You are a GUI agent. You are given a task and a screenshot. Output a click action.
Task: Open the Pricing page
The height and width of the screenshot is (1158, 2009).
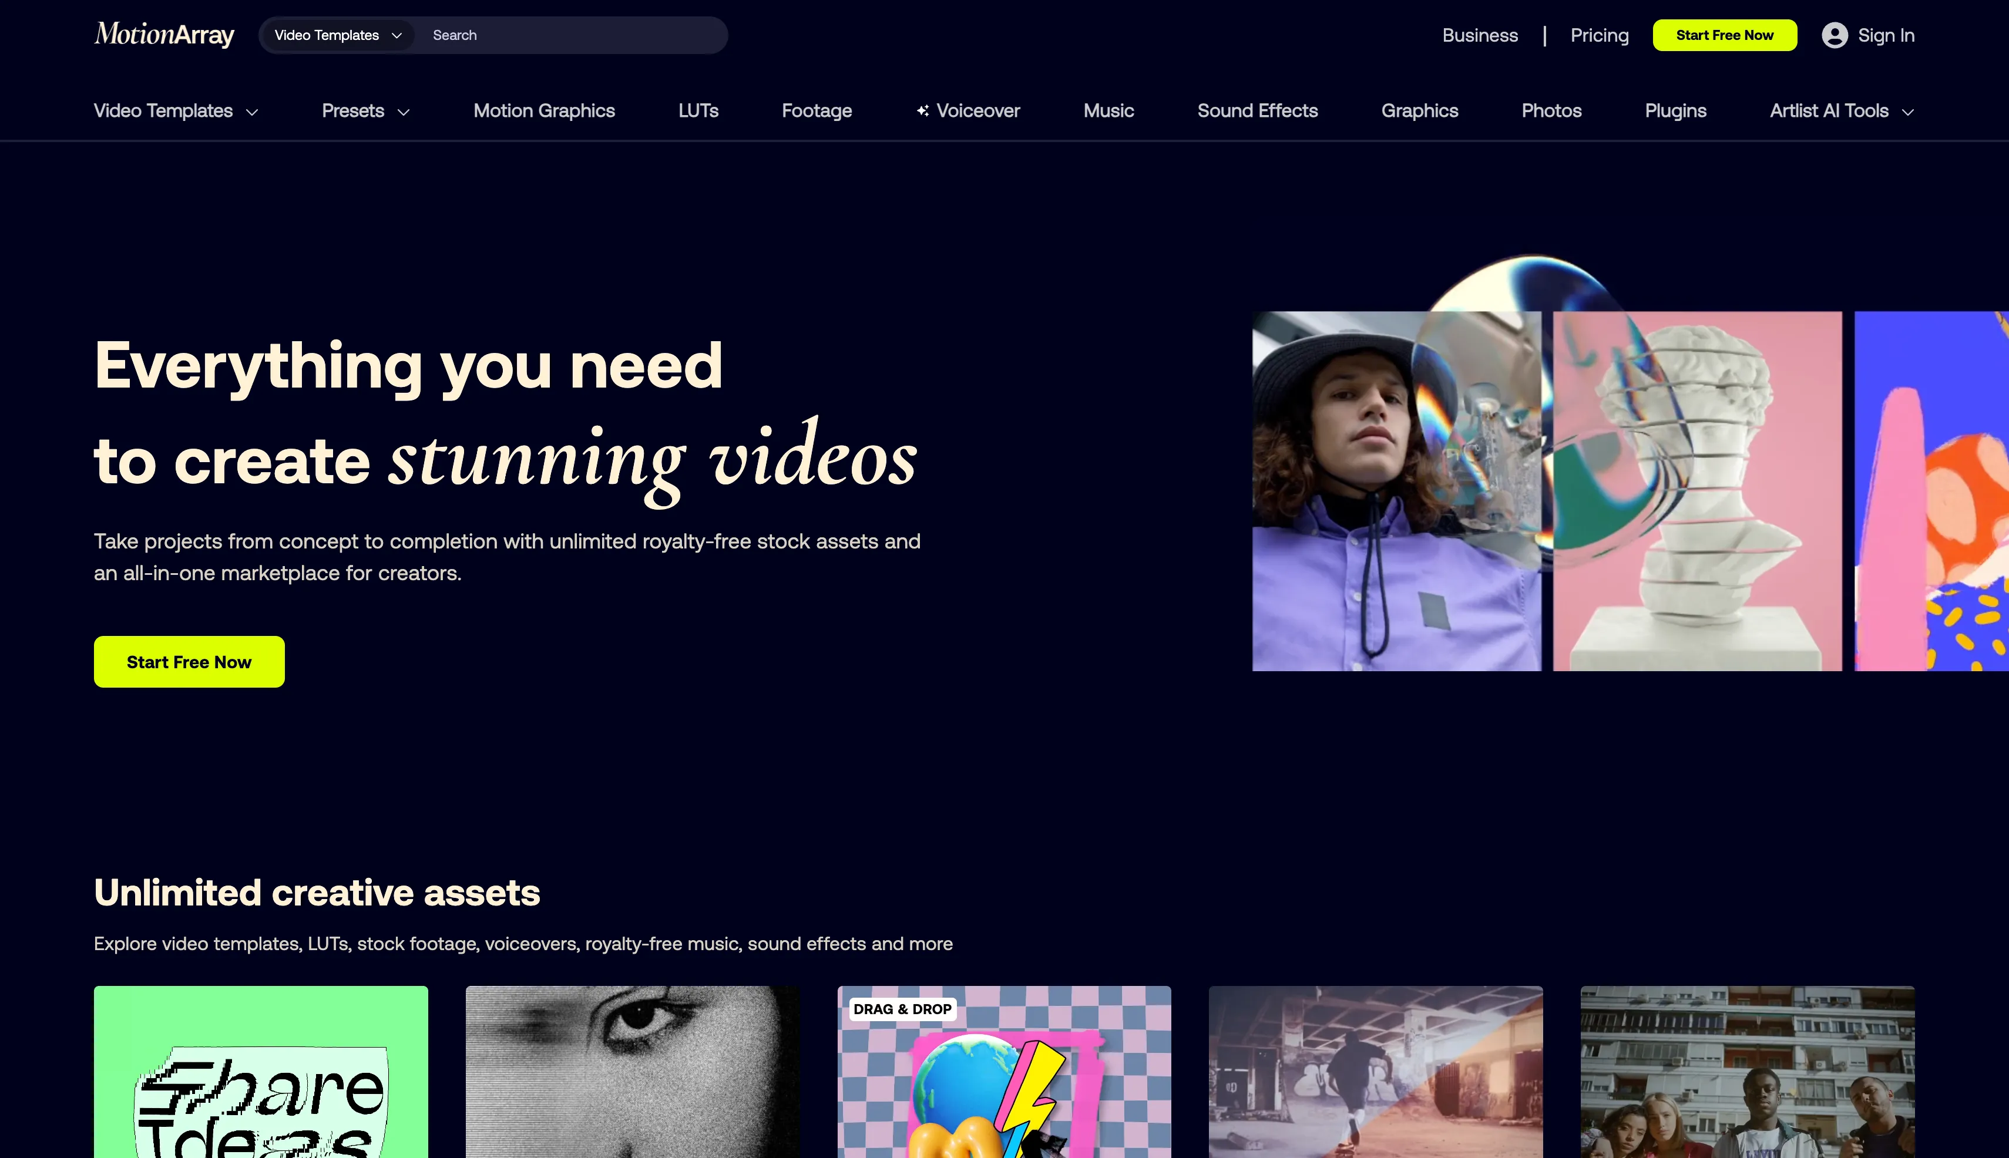point(1598,35)
